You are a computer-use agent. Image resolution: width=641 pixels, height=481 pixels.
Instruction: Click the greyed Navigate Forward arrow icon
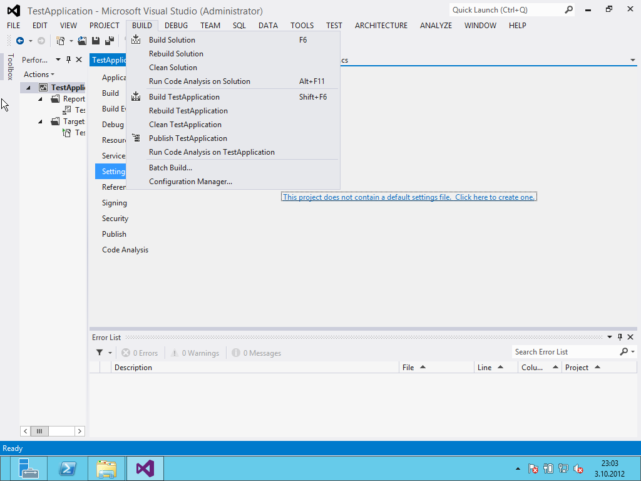[x=41, y=41]
